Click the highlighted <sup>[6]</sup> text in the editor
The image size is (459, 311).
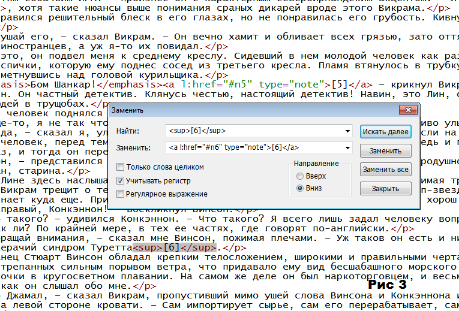point(174,247)
